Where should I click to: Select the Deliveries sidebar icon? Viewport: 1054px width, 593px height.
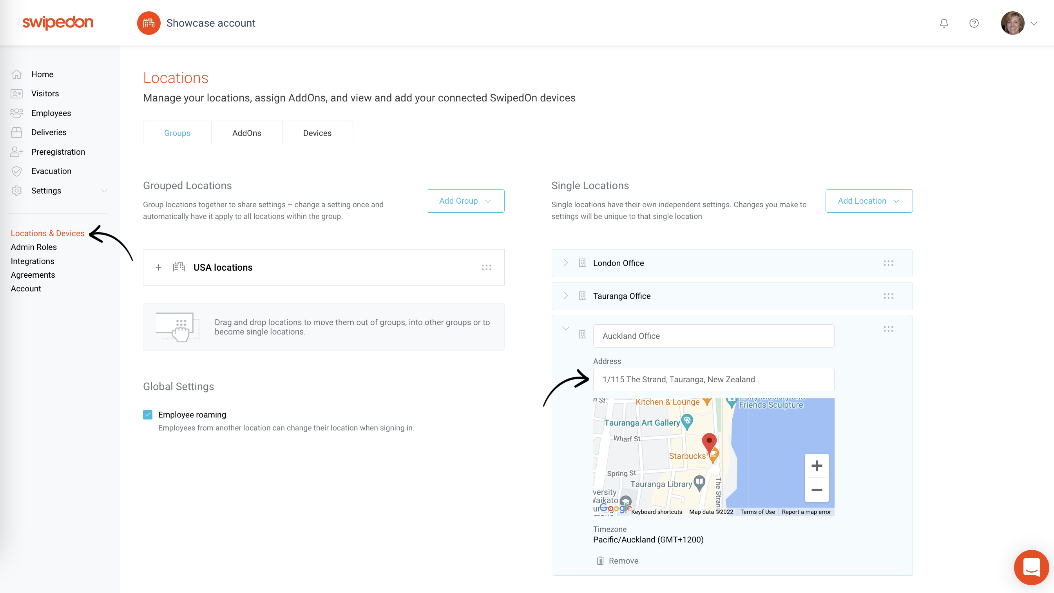tap(17, 132)
